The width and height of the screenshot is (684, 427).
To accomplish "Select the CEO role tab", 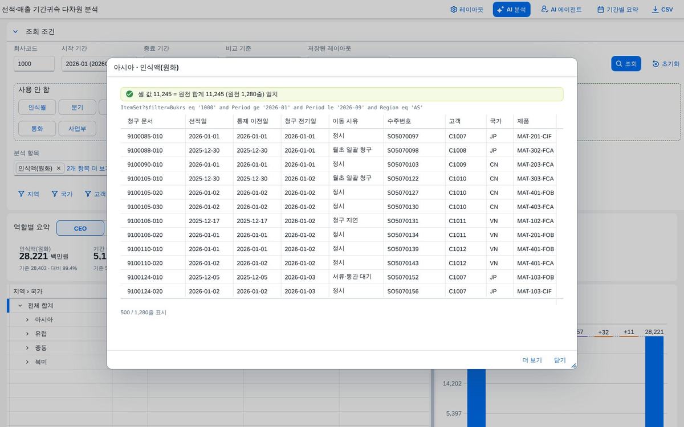I will [80, 228].
